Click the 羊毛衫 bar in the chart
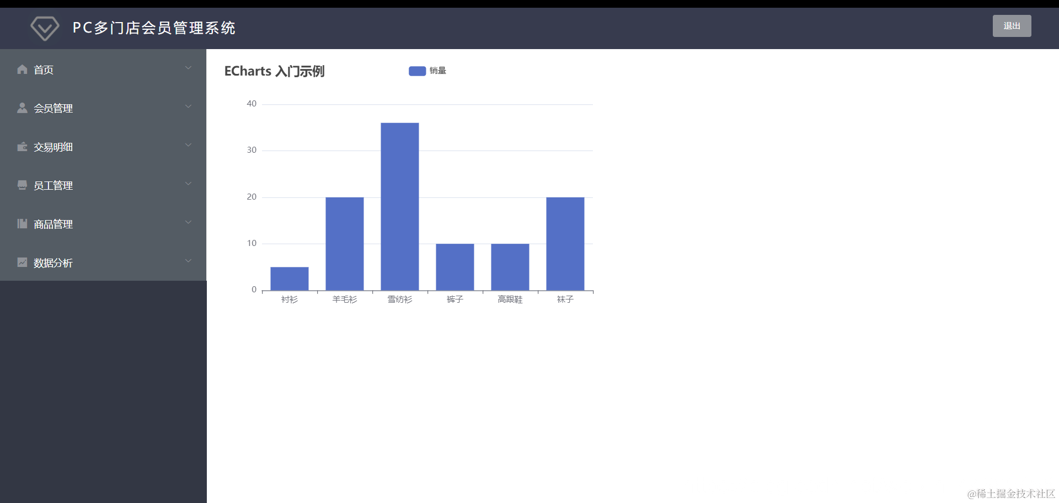This screenshot has height=503, width=1059. (345, 244)
